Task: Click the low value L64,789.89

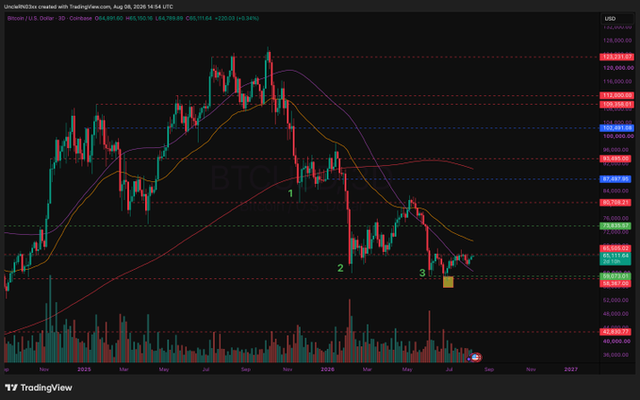Action: [x=169, y=18]
